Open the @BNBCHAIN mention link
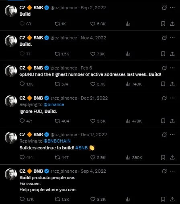The height and width of the screenshot is (204, 180). coord(57,141)
